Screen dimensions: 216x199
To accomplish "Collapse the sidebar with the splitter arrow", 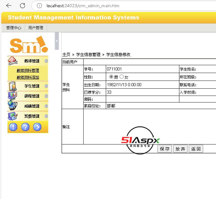I will [57, 41].
